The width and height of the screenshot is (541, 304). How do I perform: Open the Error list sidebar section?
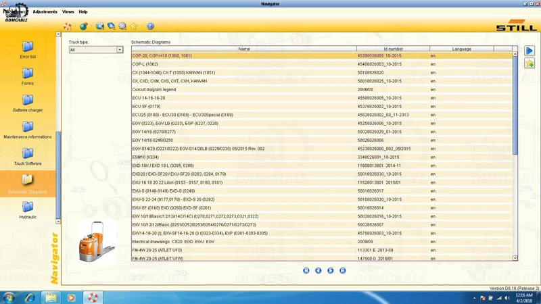(x=28, y=50)
